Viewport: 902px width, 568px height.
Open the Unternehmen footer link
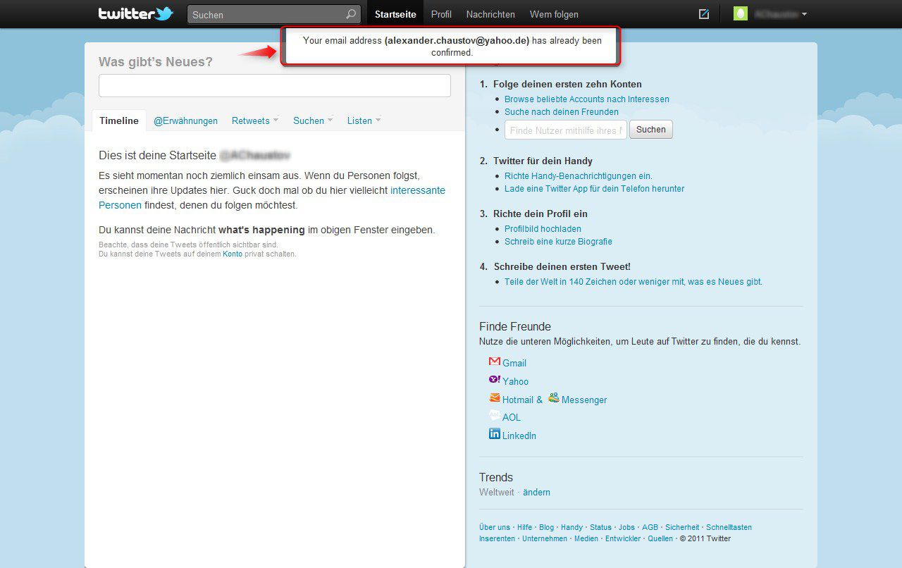click(x=545, y=538)
